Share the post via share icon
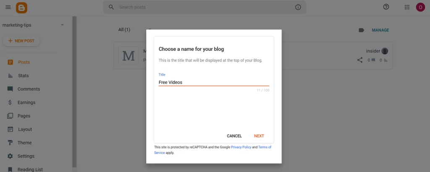 [x=360, y=60]
